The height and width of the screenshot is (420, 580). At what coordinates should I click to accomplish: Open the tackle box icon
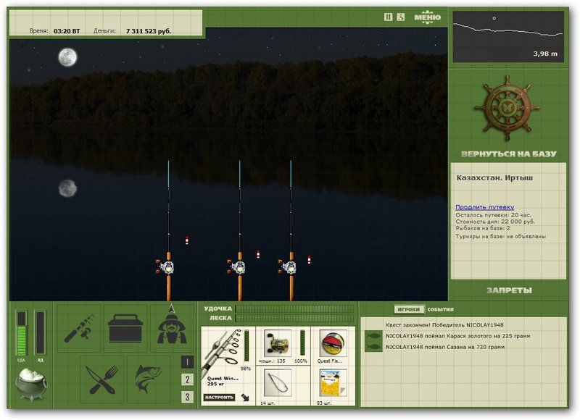pyautogui.click(x=125, y=328)
